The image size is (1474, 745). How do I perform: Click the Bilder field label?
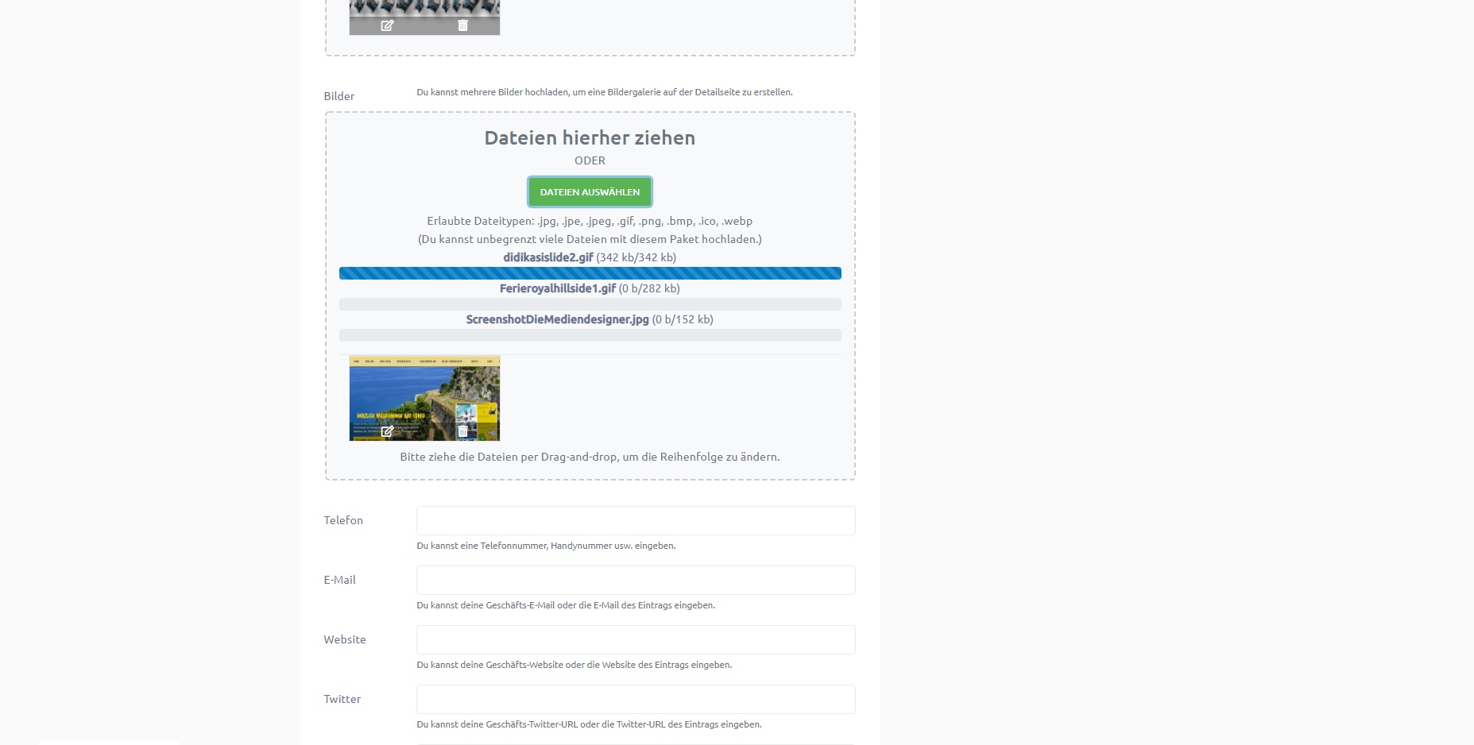pos(339,96)
